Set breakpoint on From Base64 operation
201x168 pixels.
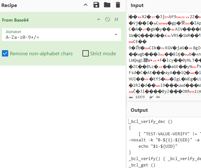point(116,20)
